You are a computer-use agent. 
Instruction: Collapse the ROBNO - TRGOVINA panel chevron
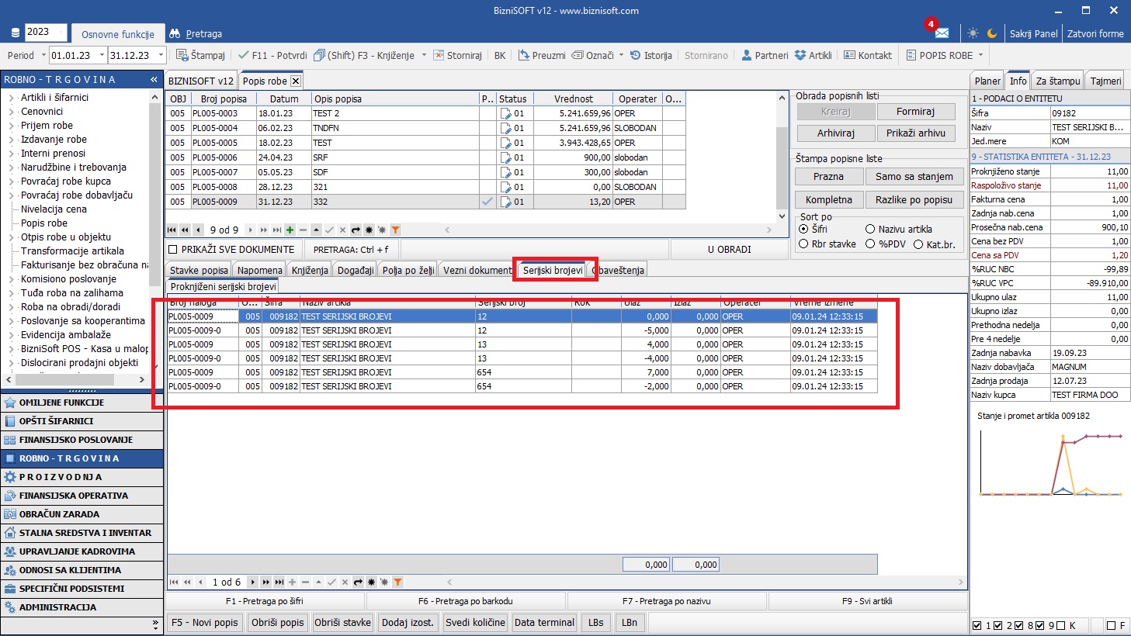[x=154, y=80]
